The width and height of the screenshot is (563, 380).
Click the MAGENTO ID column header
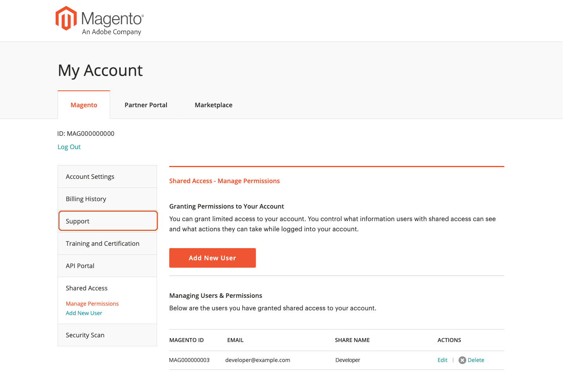186,340
